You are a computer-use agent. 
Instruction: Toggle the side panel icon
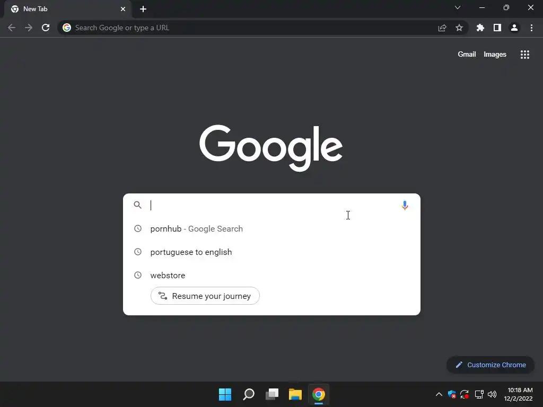coord(497,28)
